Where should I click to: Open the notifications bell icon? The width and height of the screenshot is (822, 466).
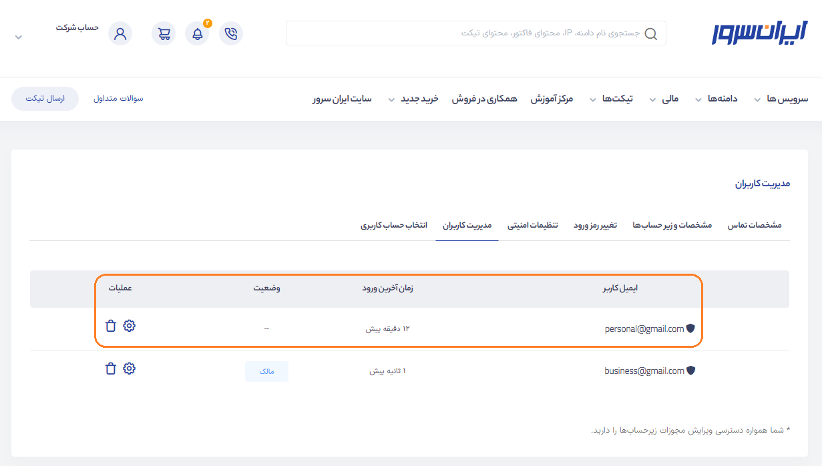point(197,33)
